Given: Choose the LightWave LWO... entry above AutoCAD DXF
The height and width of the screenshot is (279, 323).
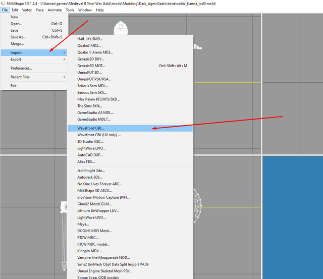Looking at the screenshot, I should click(130, 148).
